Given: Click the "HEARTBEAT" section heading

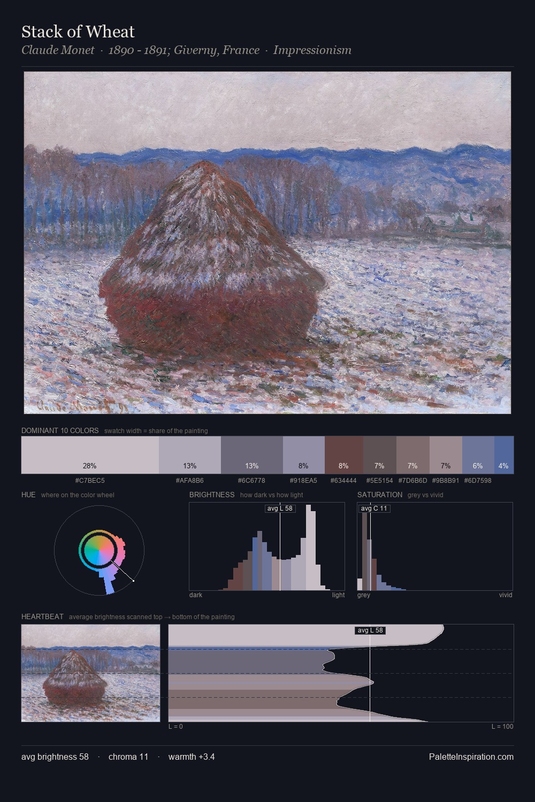Looking at the screenshot, I should tap(42, 616).
